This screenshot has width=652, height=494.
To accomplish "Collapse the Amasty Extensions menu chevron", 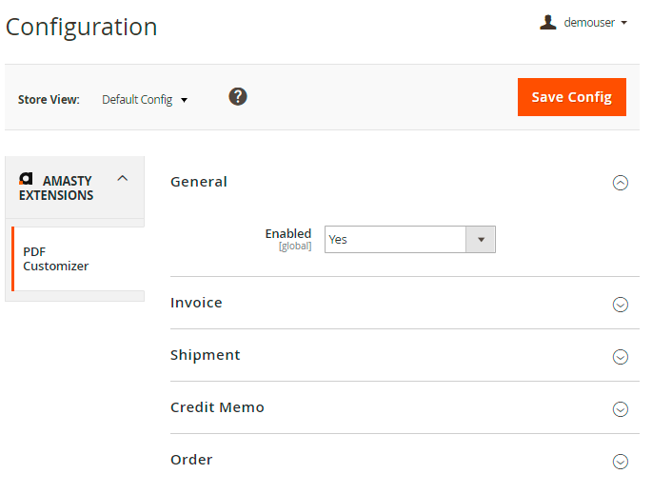I will (122, 178).
